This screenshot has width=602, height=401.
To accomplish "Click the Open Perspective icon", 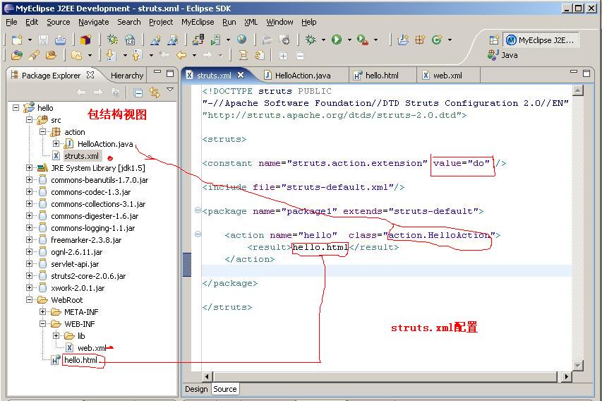I will point(494,40).
